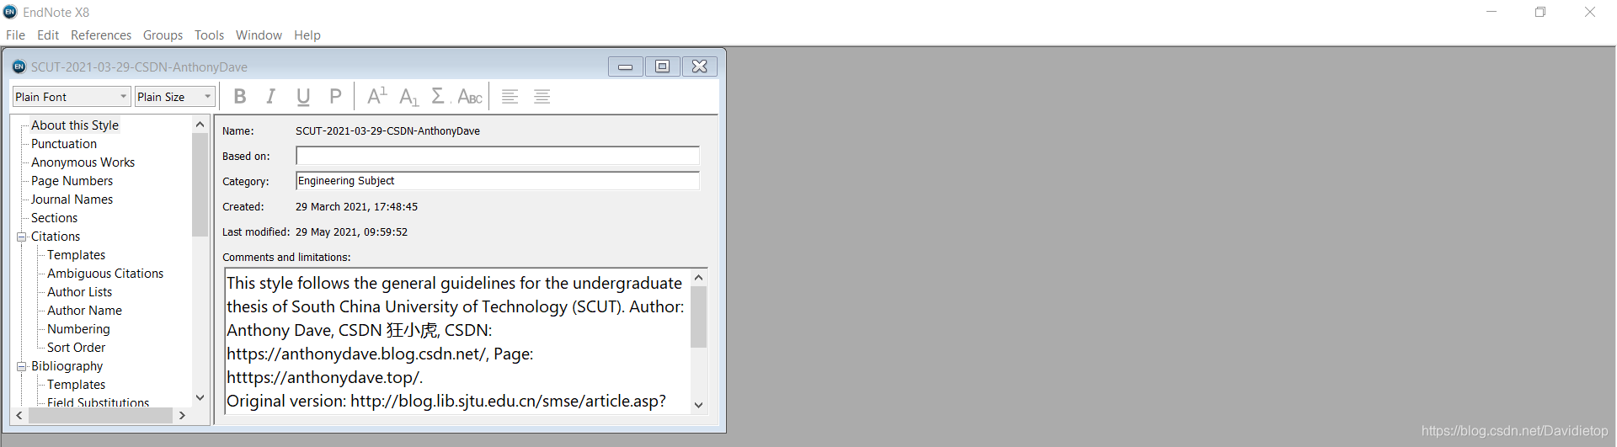Click the Created date 29 March 2021
Screen dimensions: 1617x447
[356, 207]
